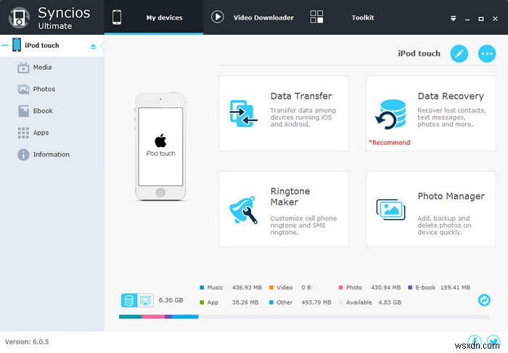Click the iPod touch device image
Viewport: 508px width, 353px height.
click(x=160, y=146)
